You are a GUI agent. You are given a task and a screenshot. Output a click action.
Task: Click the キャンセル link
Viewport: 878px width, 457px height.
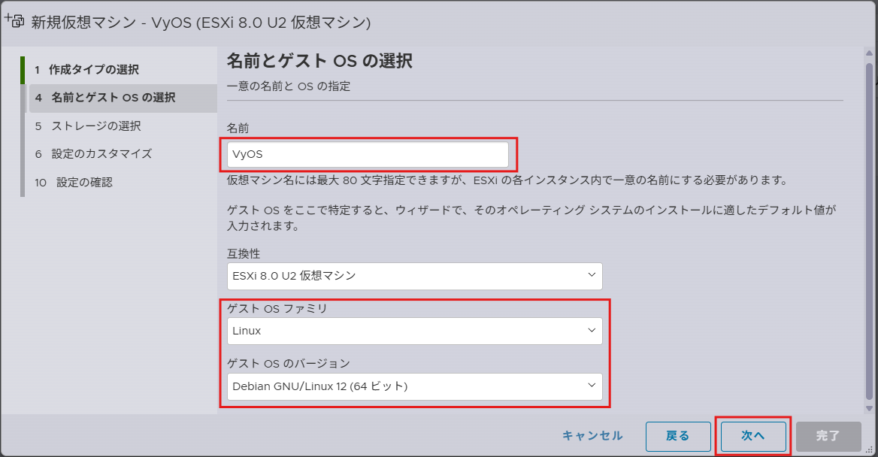pos(592,436)
